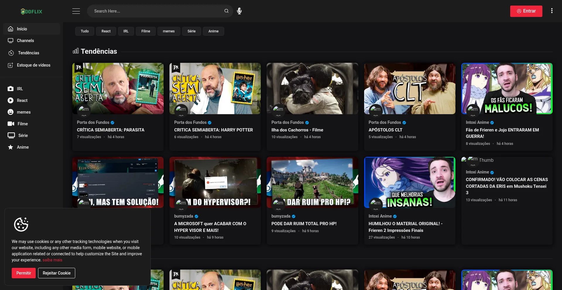Open the saiba mais link
562x290 pixels.
[x=52, y=260]
